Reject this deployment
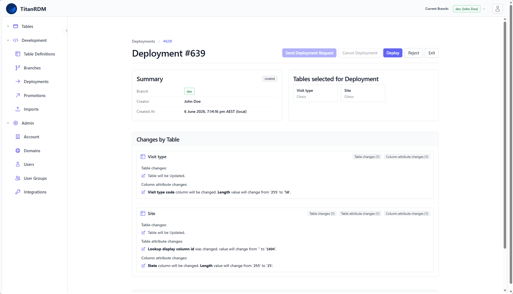 414,53
